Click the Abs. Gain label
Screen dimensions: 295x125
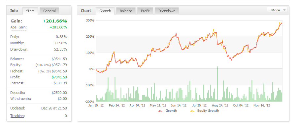[18, 27]
